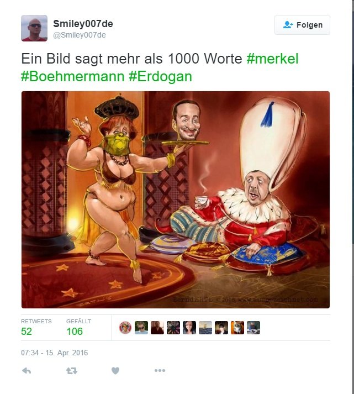This screenshot has height=394, width=354.
Task: Click the first liker avatar with red circle
Action: (125, 328)
